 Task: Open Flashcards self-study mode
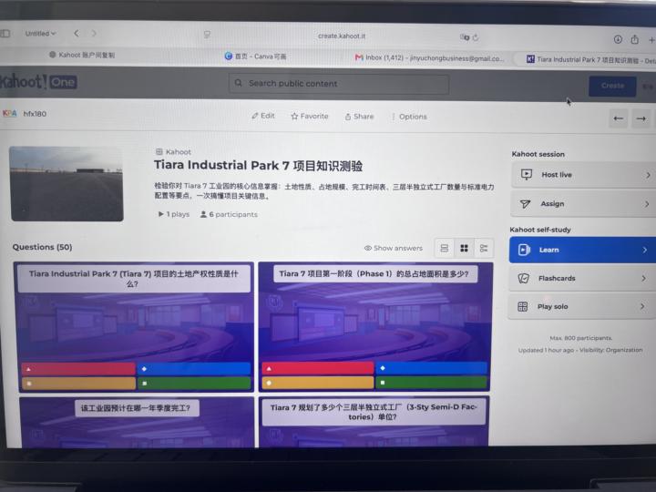(x=582, y=278)
